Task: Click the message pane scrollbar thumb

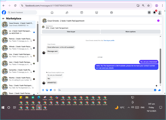Action: pyautogui.click(x=160, y=66)
